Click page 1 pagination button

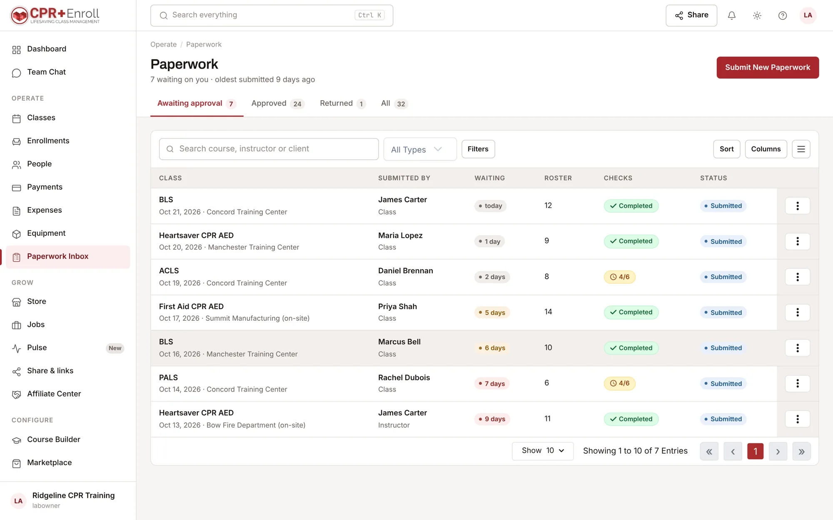click(x=755, y=451)
